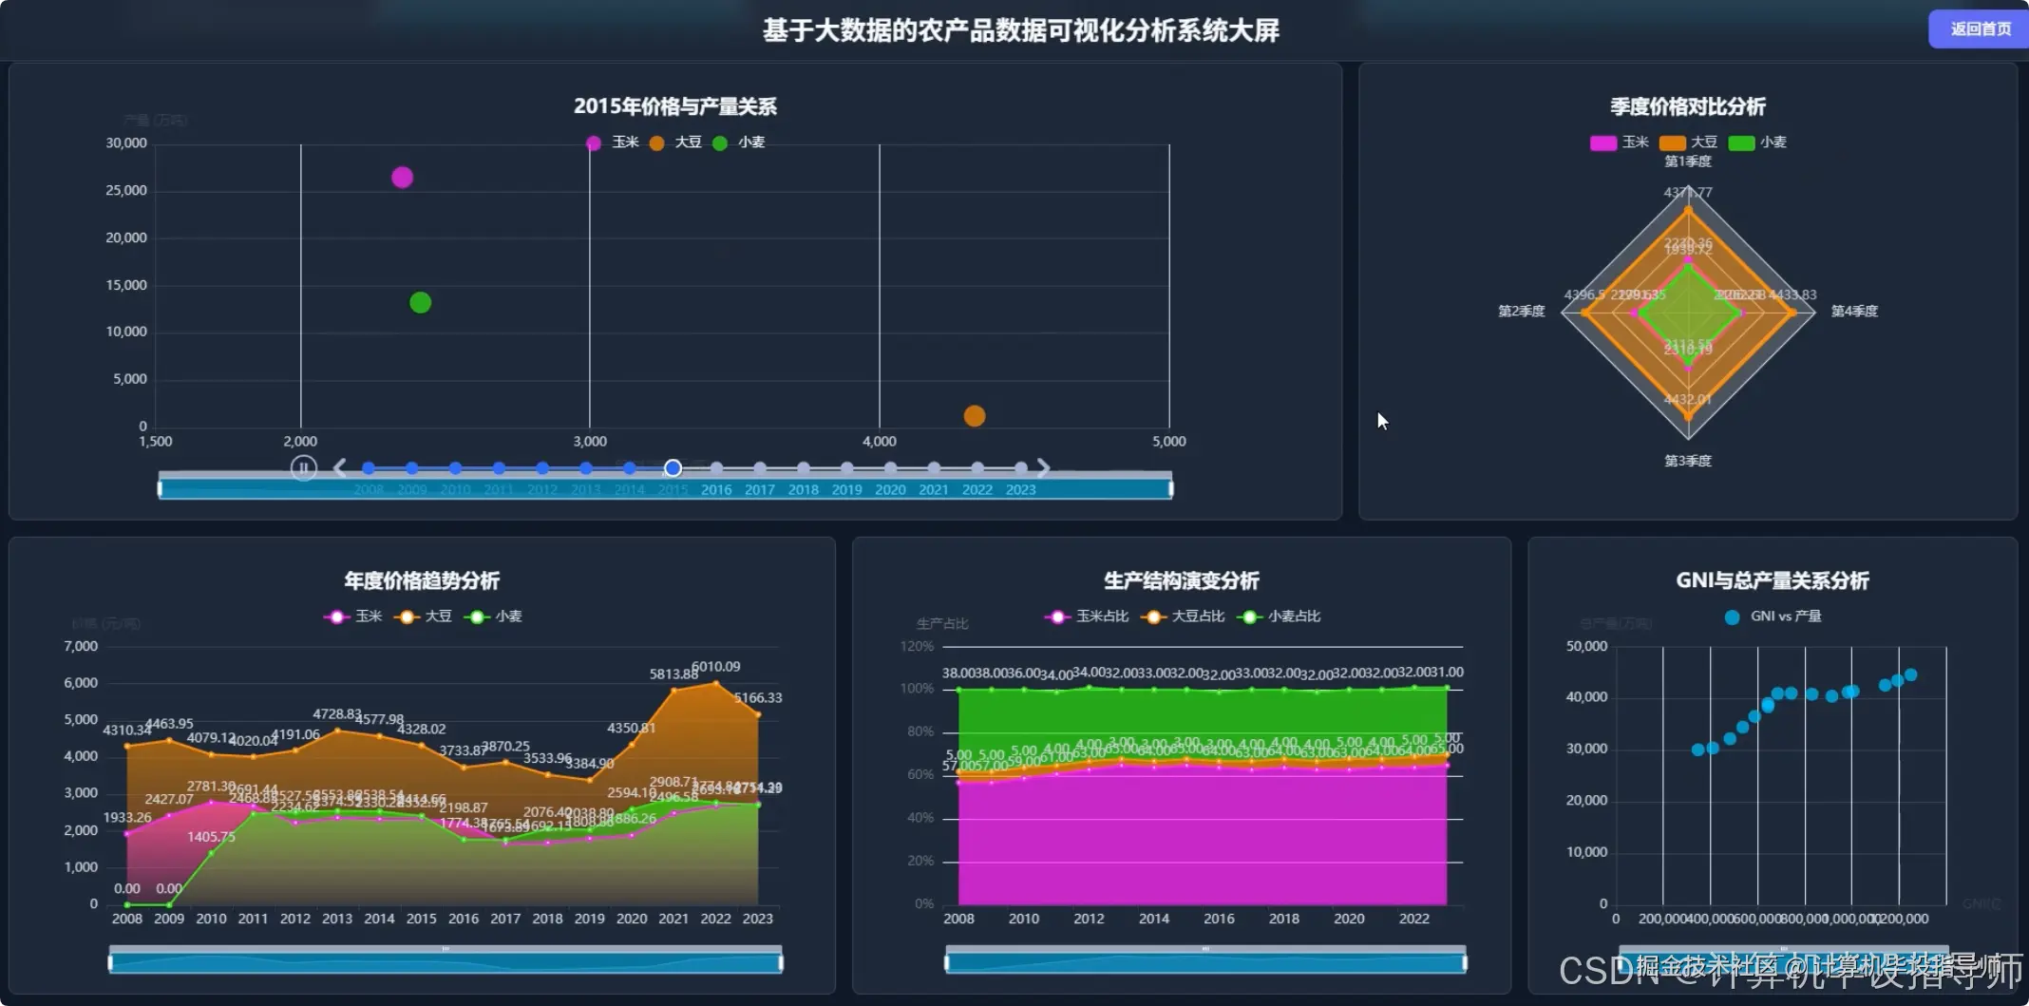Select 2009 dot on the timeline
This screenshot has height=1006, width=2029.
[x=412, y=468]
